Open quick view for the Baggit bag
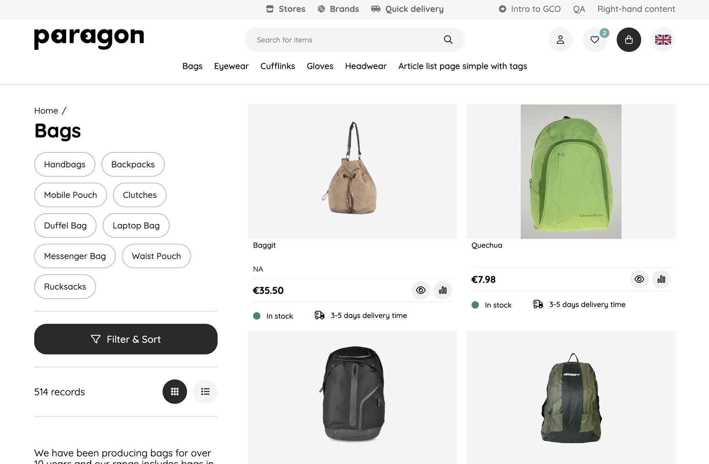 pos(420,290)
